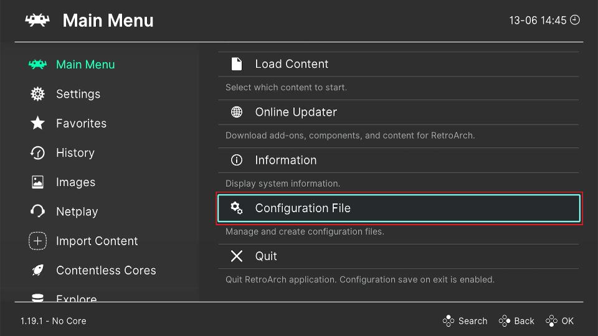598x336 pixels.
Task: Click the Load Content file icon
Action: click(237, 64)
